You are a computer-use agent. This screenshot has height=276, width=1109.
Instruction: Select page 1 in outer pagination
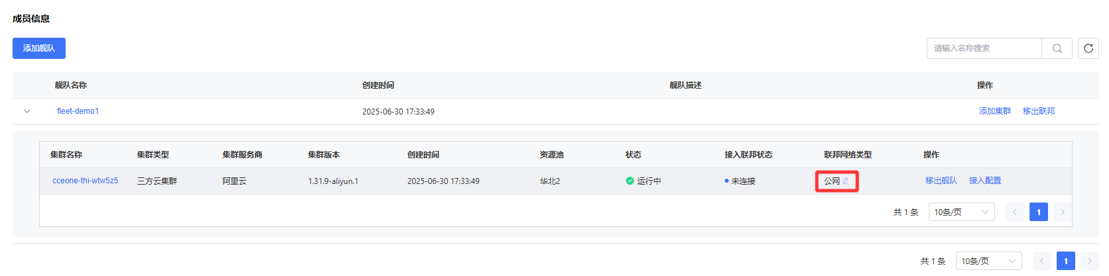[x=1066, y=261]
